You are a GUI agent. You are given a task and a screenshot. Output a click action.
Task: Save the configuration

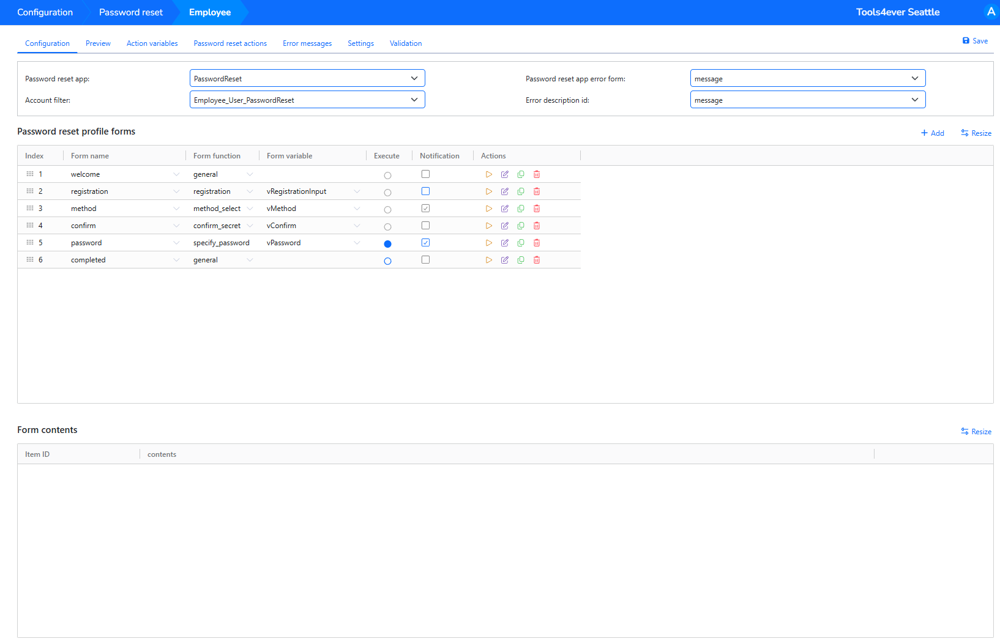click(975, 41)
